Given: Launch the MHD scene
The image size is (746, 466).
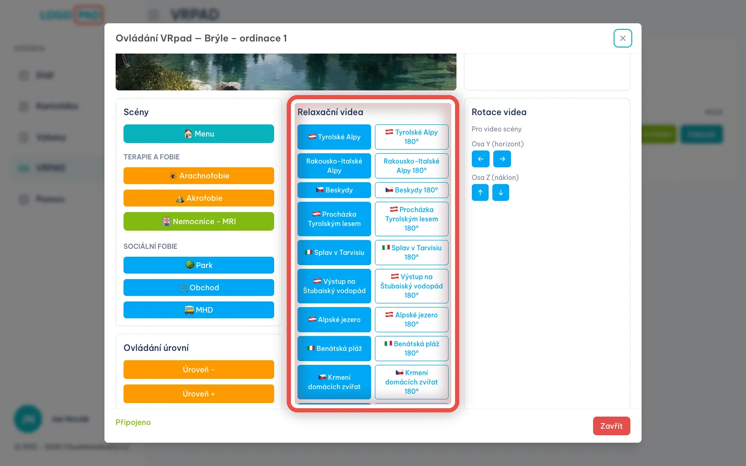Looking at the screenshot, I should (x=199, y=310).
